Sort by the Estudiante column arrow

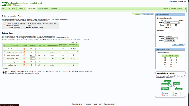click(18, 45)
